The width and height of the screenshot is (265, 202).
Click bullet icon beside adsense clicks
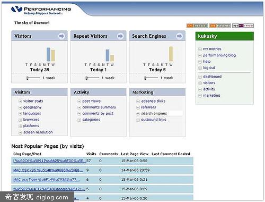(x=138, y=102)
